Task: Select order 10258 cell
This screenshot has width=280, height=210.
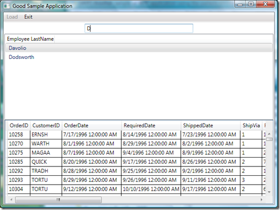Action: point(19,134)
